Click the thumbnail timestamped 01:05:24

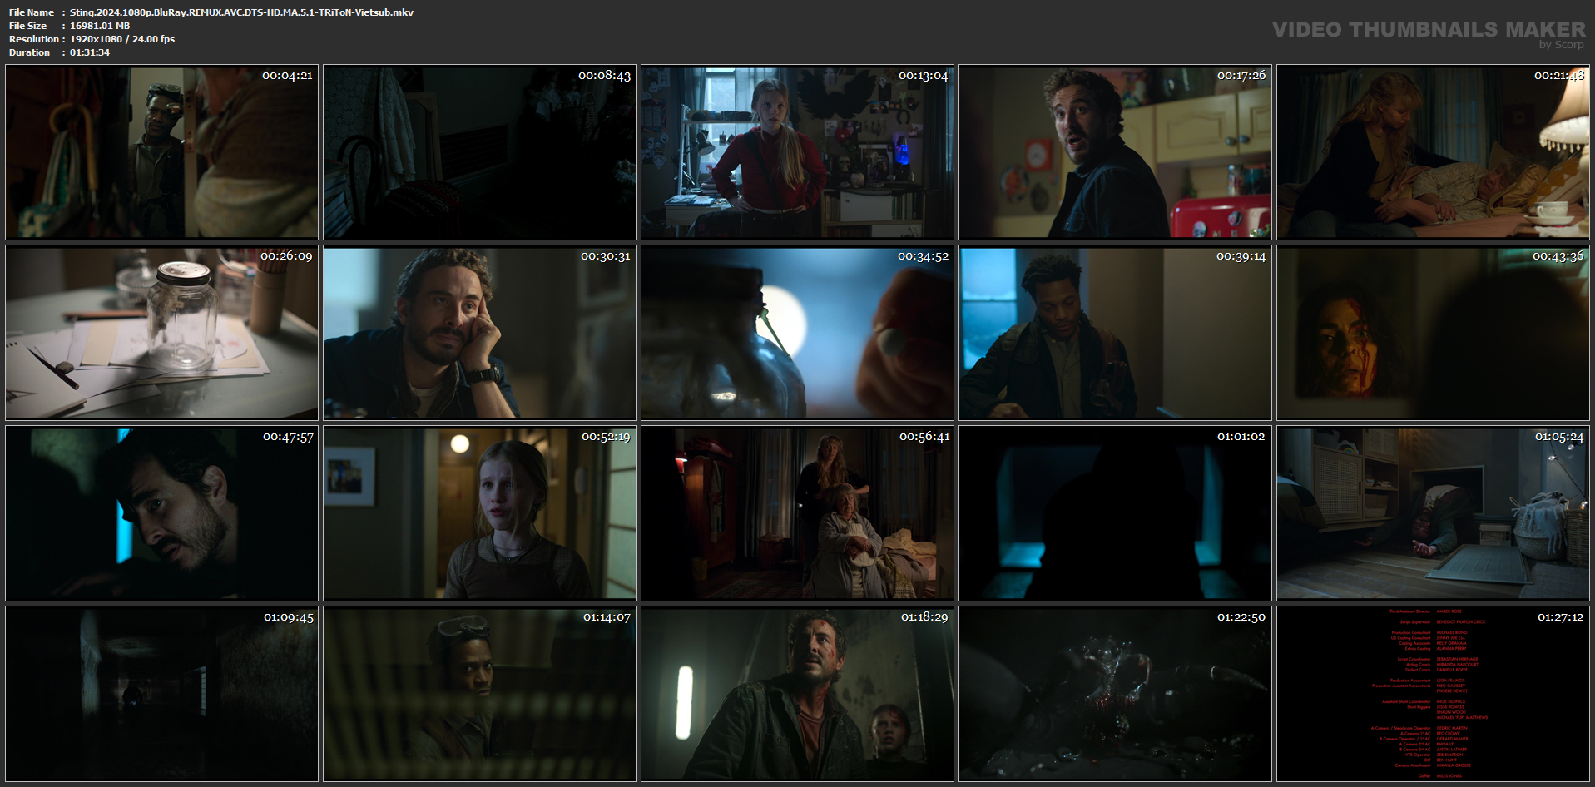pos(1433,513)
